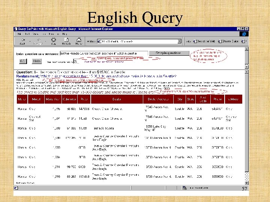Click the State column header
This screenshot has height=202, width=270.
(190, 99)
